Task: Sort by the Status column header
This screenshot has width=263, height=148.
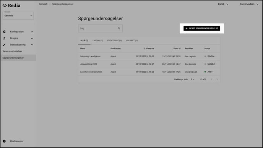Action: (207, 49)
